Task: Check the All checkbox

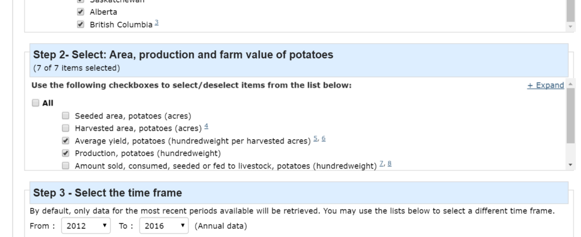Action: [36, 103]
